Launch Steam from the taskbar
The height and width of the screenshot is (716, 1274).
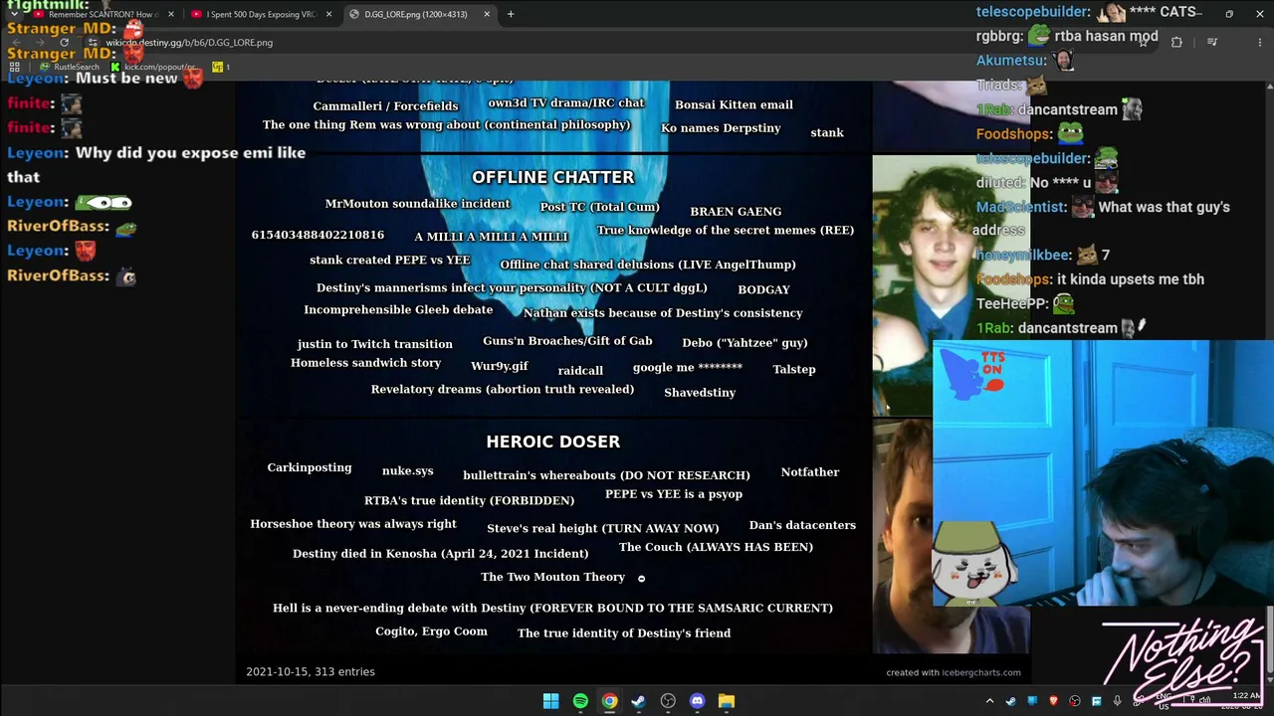click(x=638, y=701)
